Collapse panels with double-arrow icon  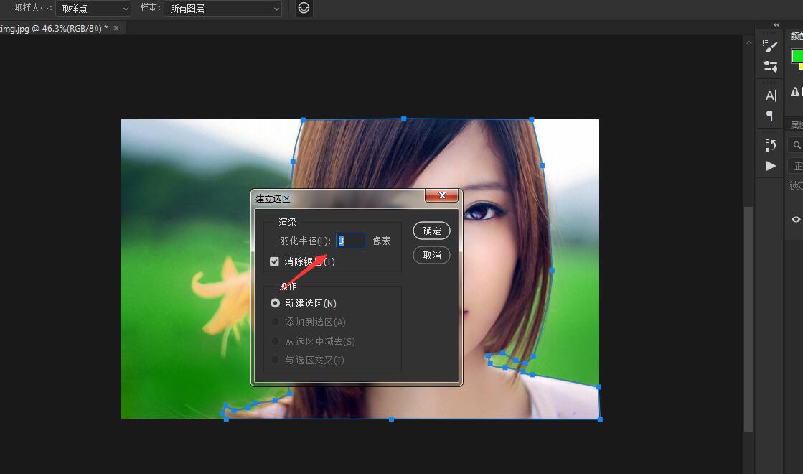pyautogui.click(x=776, y=24)
